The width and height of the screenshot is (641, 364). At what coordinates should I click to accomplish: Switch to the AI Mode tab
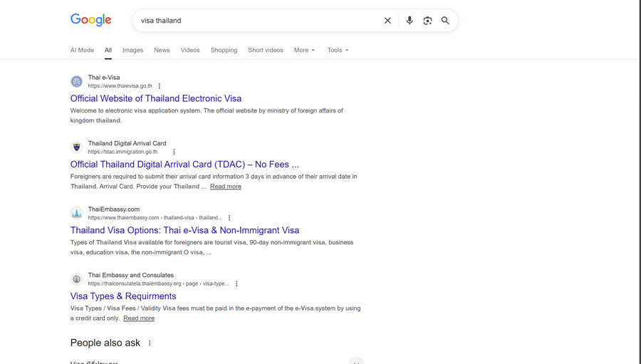(82, 51)
